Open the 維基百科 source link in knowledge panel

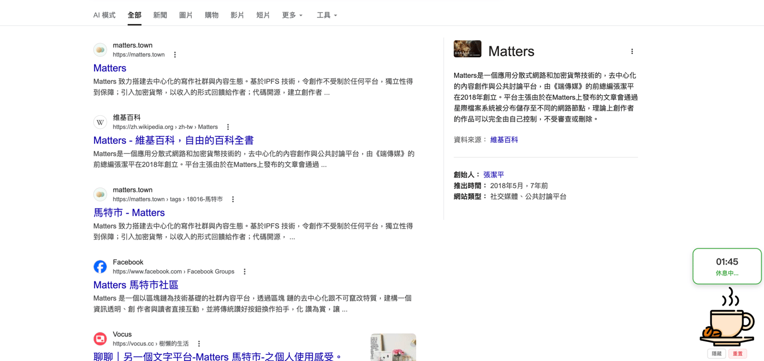pyautogui.click(x=504, y=140)
